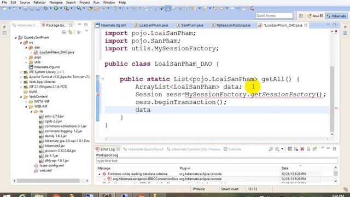Open the New file dropdown arrow
The width and height of the screenshot is (350, 197).
pyautogui.click(x=9, y=9)
